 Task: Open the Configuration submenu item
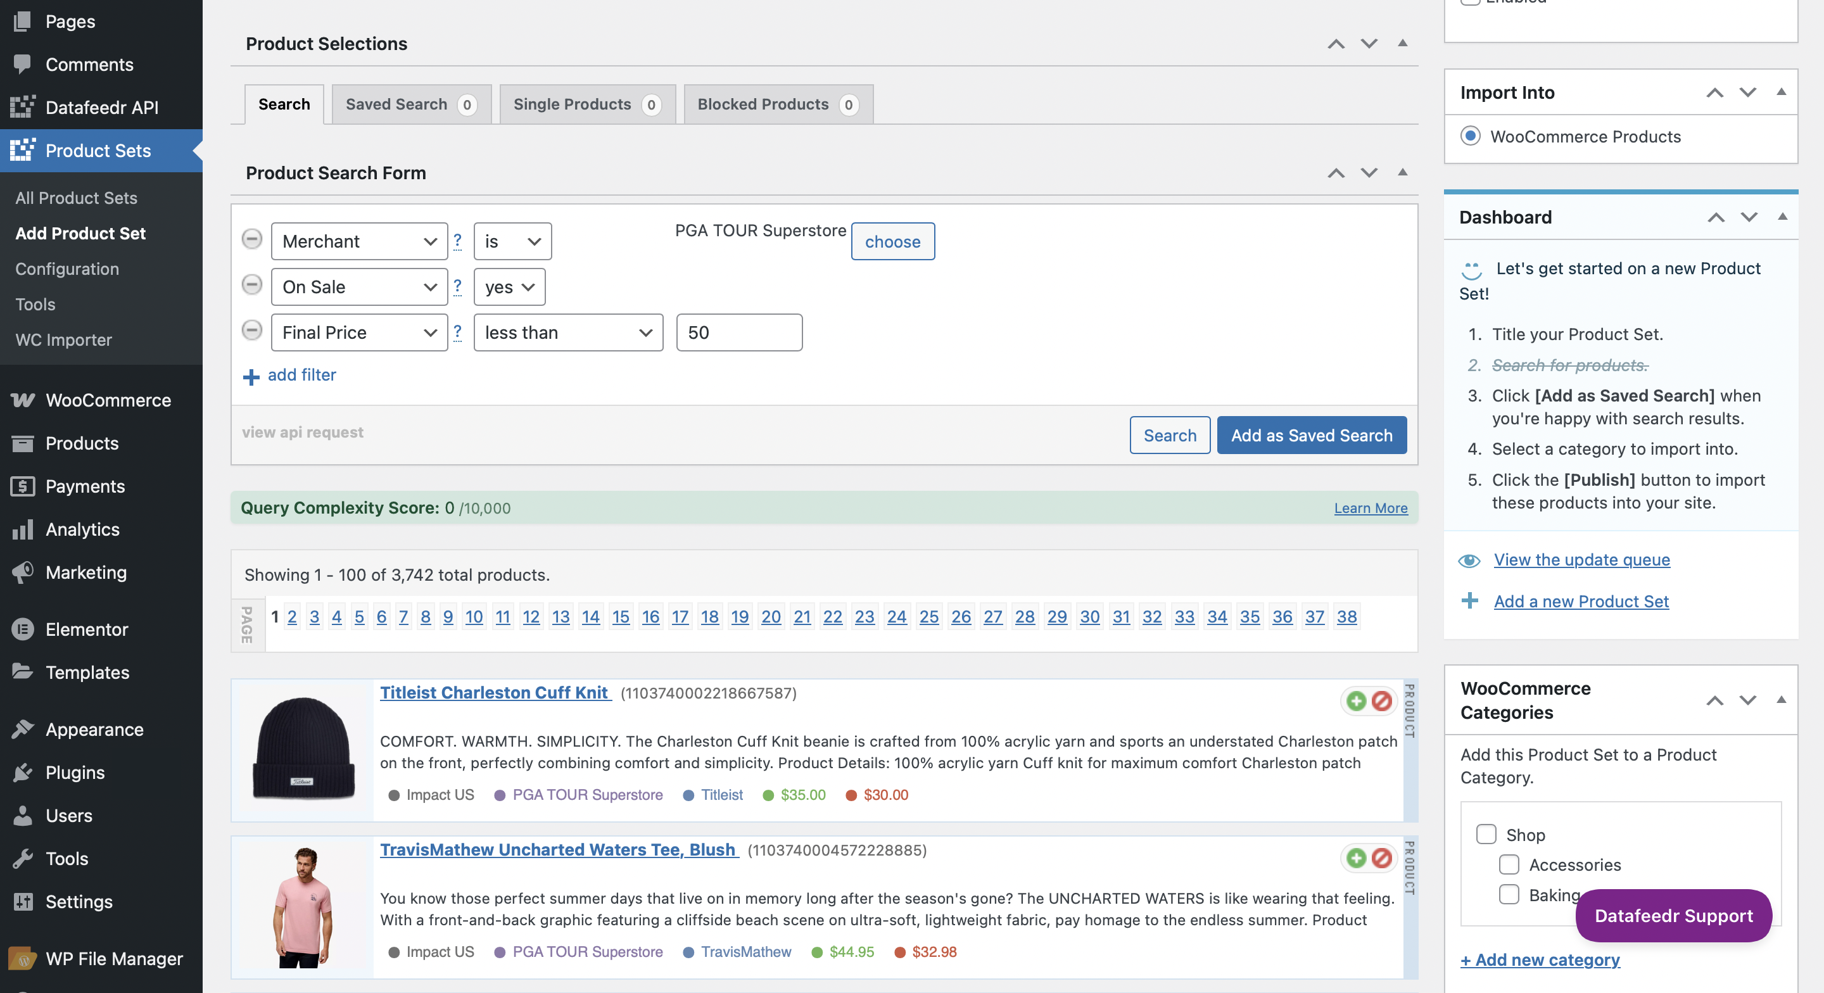(67, 269)
